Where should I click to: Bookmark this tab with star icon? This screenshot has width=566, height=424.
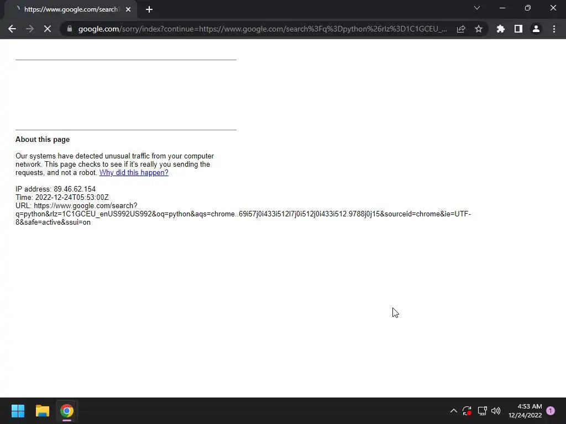pyautogui.click(x=479, y=29)
